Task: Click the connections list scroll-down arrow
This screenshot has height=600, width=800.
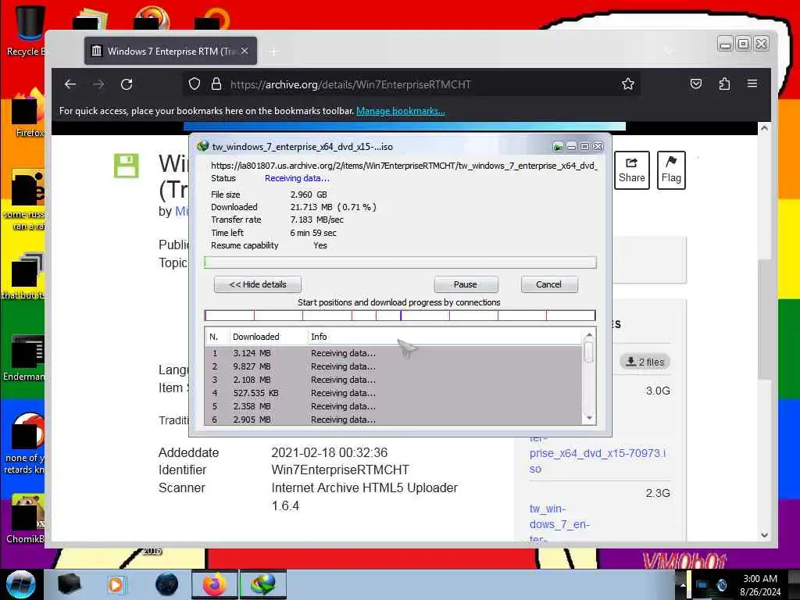Action: pos(589,419)
